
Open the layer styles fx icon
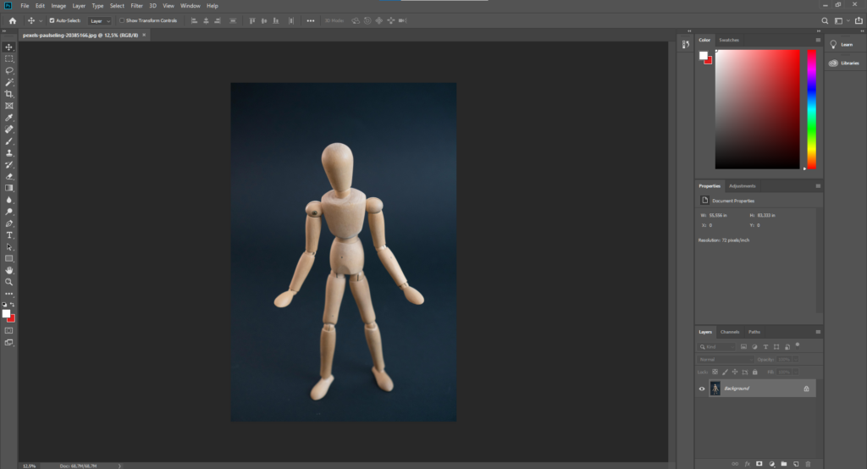[747, 464]
